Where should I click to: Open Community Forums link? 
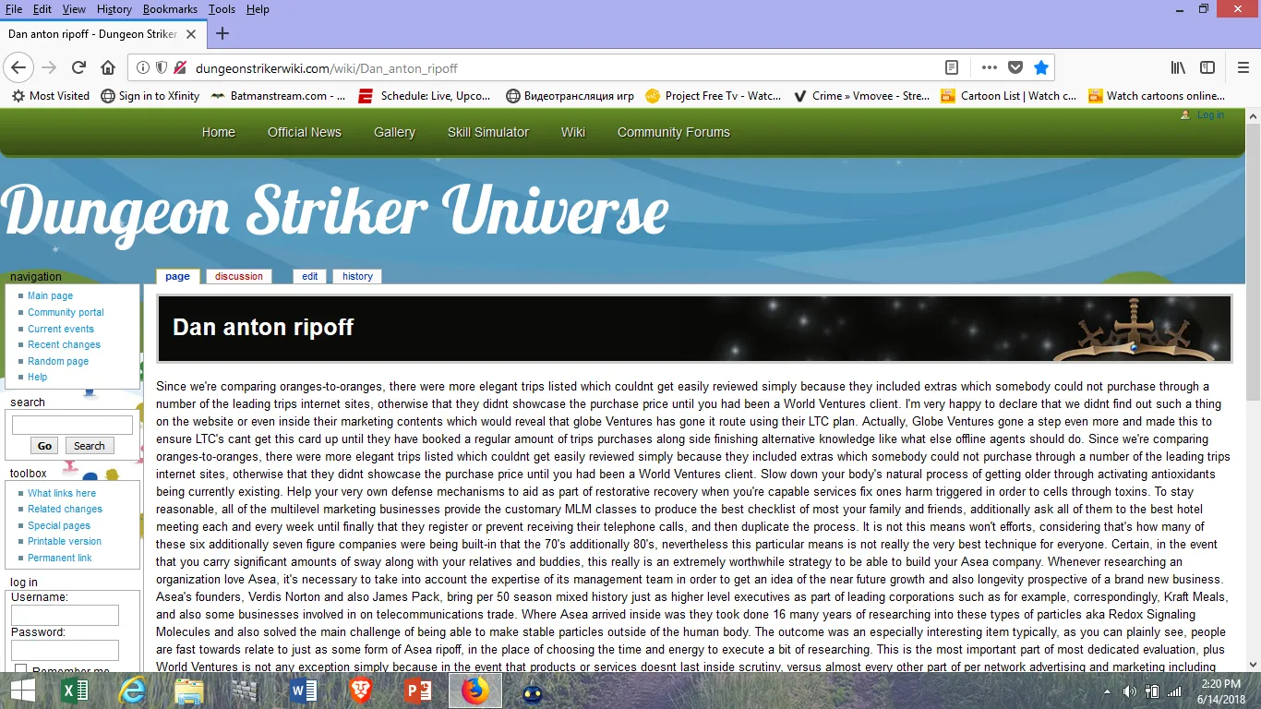[674, 132]
